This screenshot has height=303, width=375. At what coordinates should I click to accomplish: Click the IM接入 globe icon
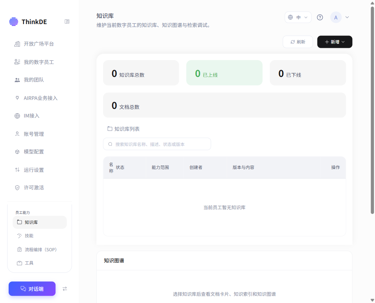[17, 116]
